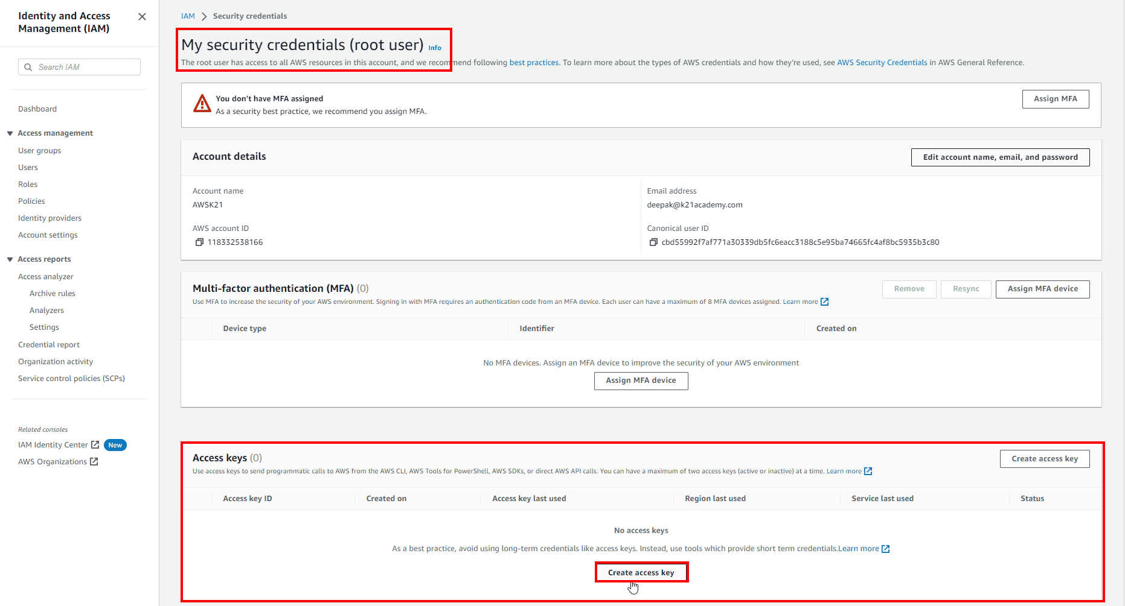1125x606 pixels.
Task: Open the MFA Learn more external icon
Action: [824, 302]
